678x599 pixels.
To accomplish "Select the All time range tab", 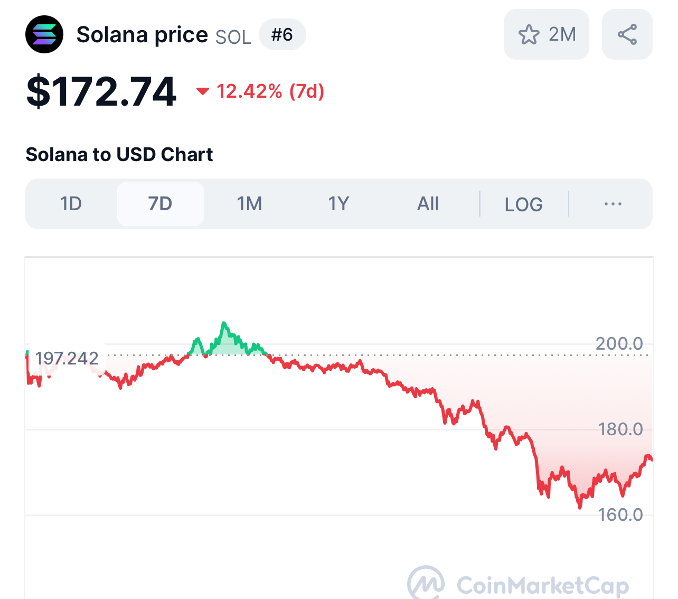I will (x=428, y=204).
